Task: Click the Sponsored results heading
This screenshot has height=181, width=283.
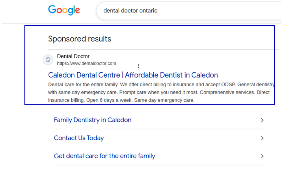Action: [x=79, y=39]
